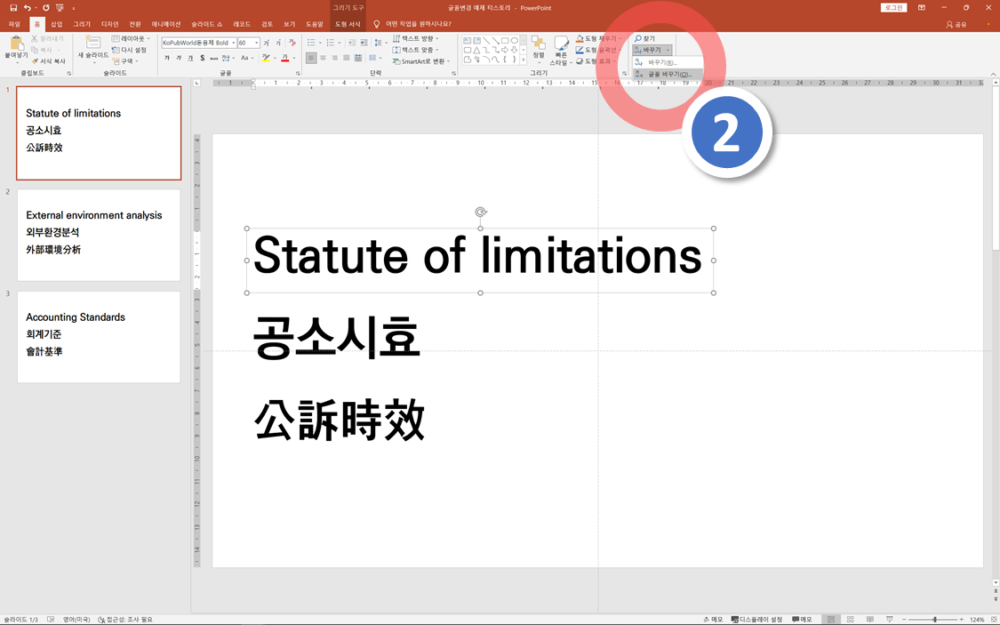Open the Aa change case dropdown
1000x625 pixels.
click(246, 58)
